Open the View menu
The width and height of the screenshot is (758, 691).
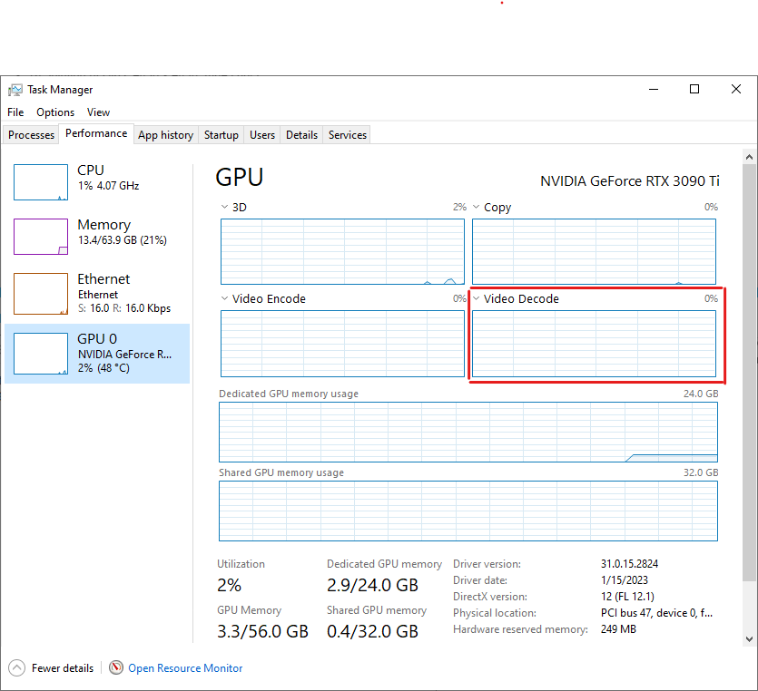(98, 112)
